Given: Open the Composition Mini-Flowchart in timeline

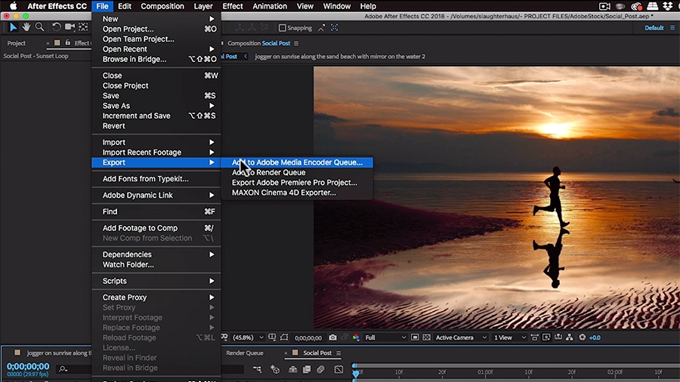Looking at the screenshot, I should (x=257, y=369).
